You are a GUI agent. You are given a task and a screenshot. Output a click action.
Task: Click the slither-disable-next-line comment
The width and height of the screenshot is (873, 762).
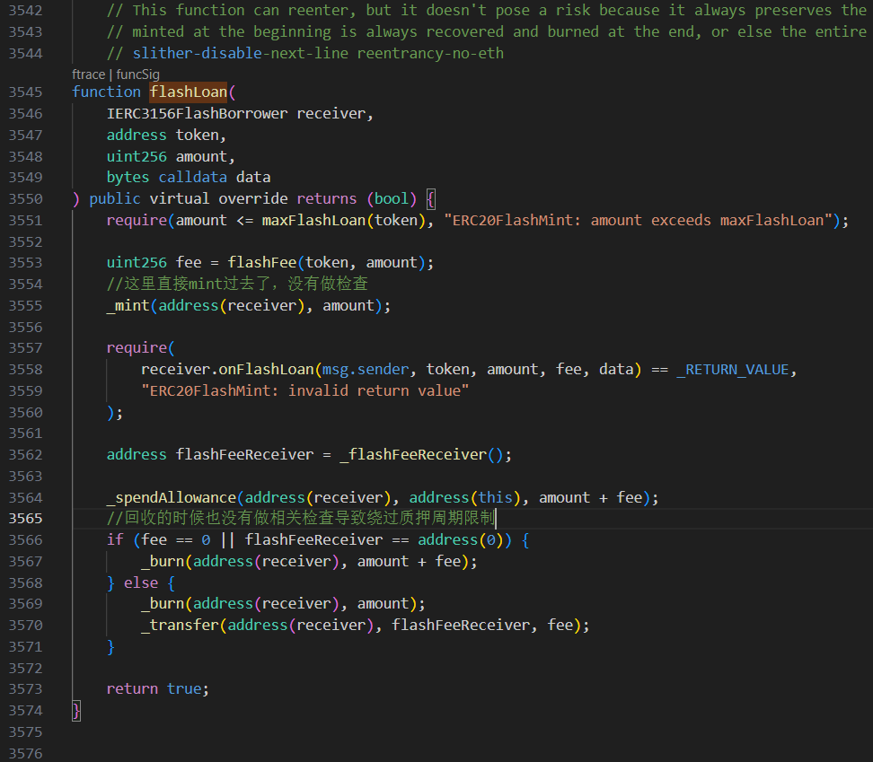(305, 53)
